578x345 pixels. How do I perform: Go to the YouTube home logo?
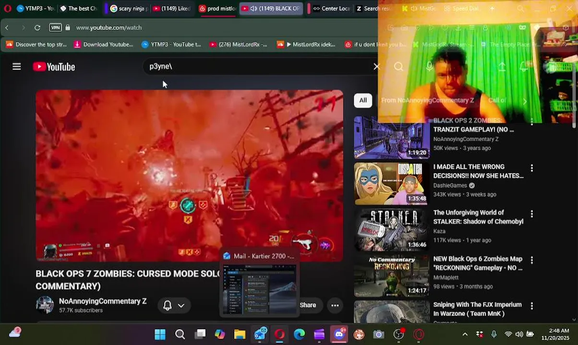(54, 67)
